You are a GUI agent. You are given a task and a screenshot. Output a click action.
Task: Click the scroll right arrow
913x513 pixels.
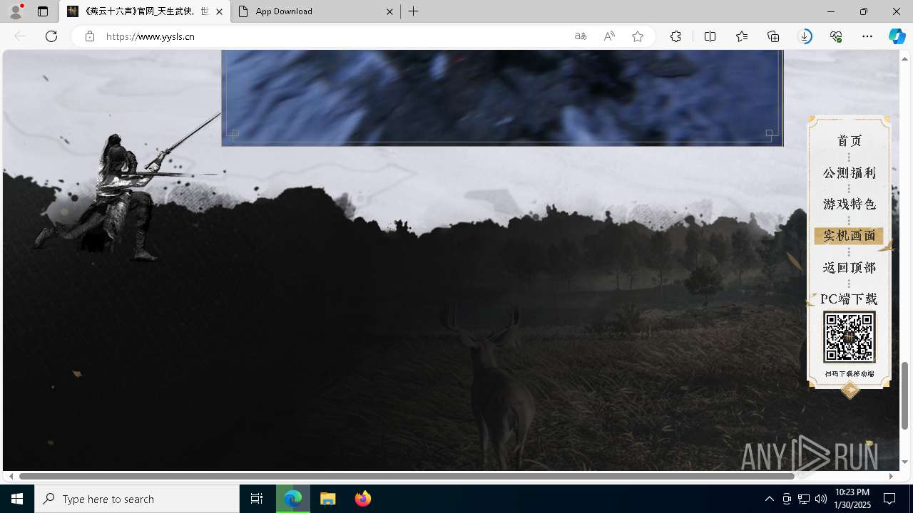click(891, 476)
